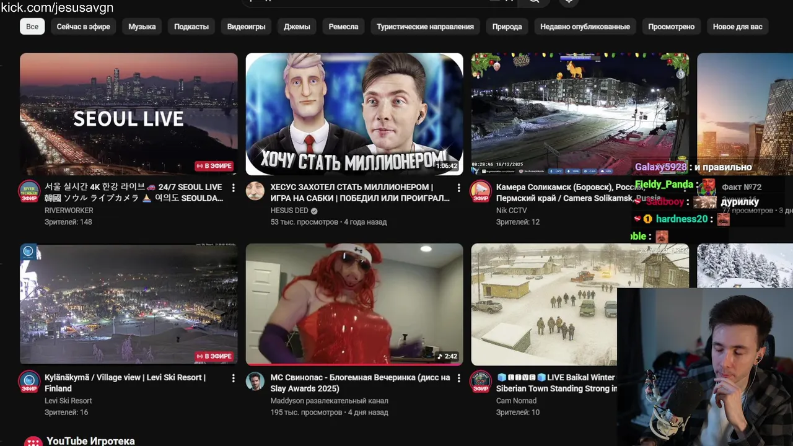Select the "Все" filter chip
The image size is (793, 446).
pyautogui.click(x=32, y=27)
